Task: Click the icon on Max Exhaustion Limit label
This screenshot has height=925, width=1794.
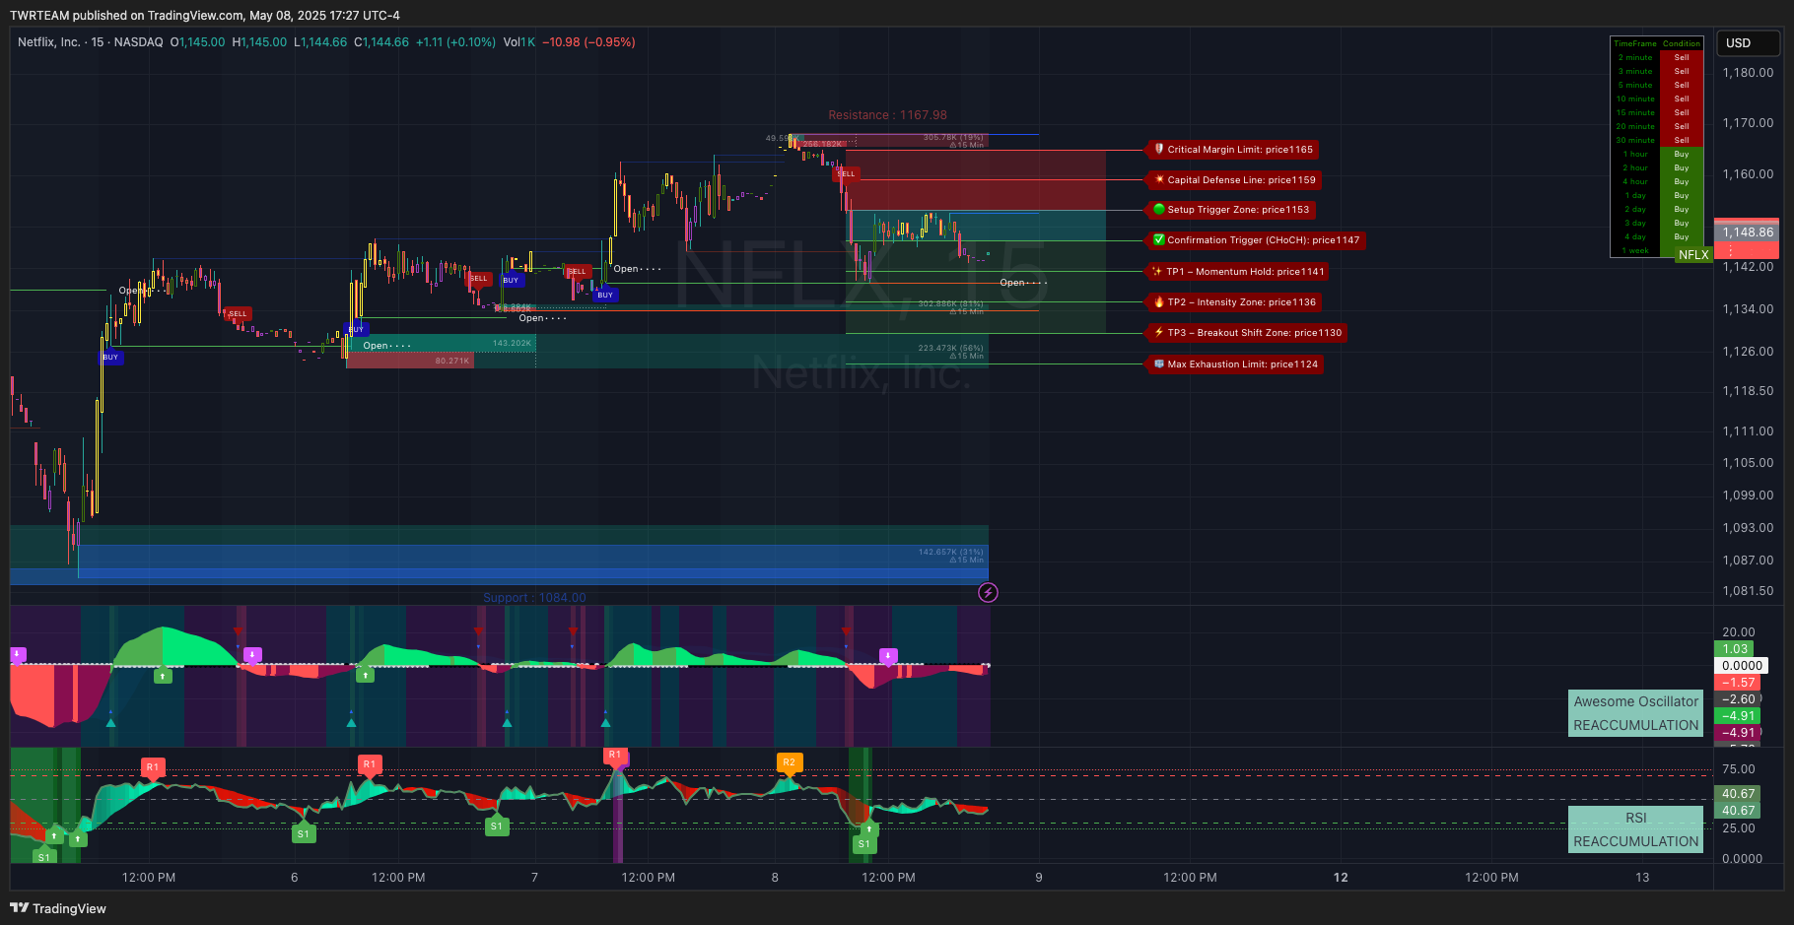Action: 1159,364
